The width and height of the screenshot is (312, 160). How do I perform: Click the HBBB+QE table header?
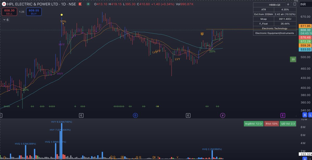point(275,5)
